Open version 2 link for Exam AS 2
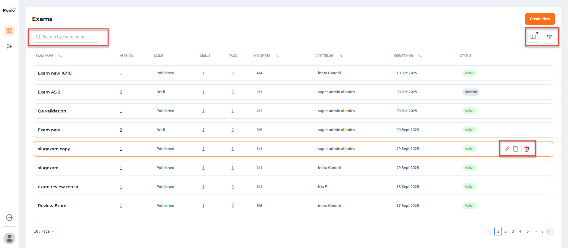The image size is (568, 248). [121, 92]
